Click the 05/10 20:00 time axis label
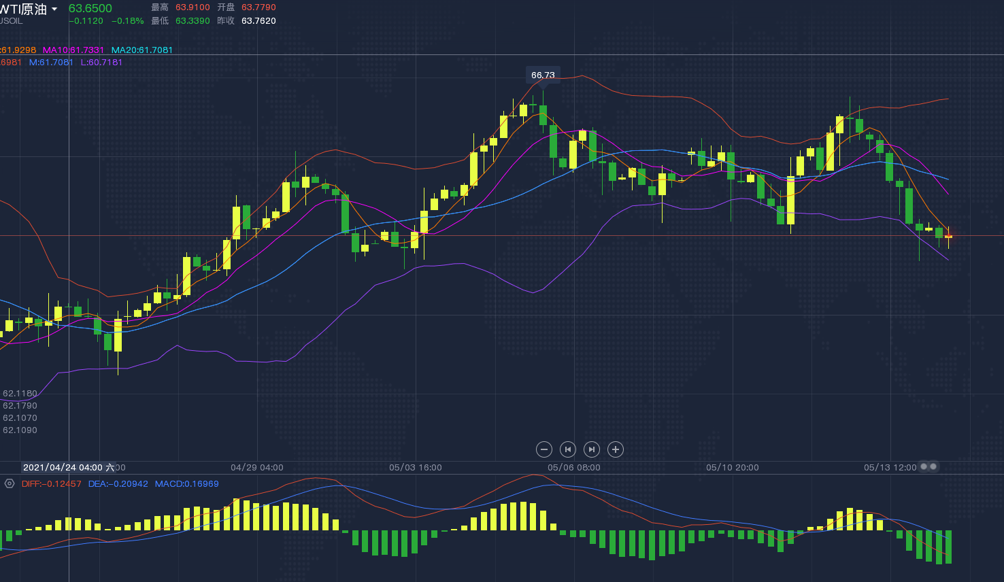Viewport: 1004px width, 582px height. point(733,468)
